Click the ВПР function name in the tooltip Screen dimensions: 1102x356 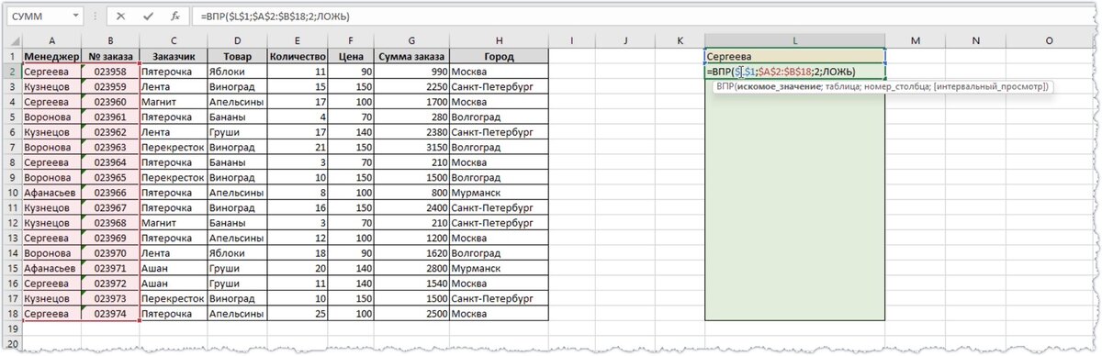(x=726, y=86)
